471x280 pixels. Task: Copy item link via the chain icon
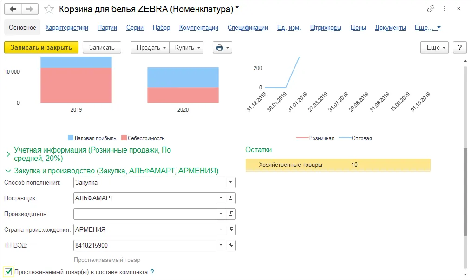[x=430, y=8]
